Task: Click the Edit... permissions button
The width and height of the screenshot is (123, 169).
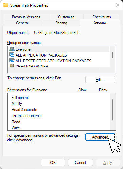Action: point(100,80)
